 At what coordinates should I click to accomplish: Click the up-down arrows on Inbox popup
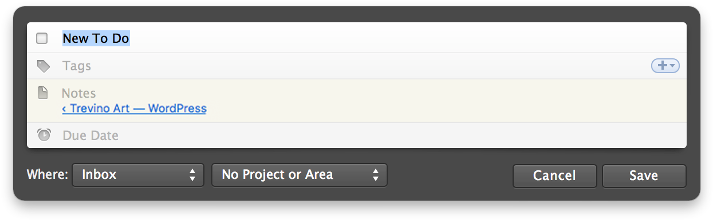[192, 175]
